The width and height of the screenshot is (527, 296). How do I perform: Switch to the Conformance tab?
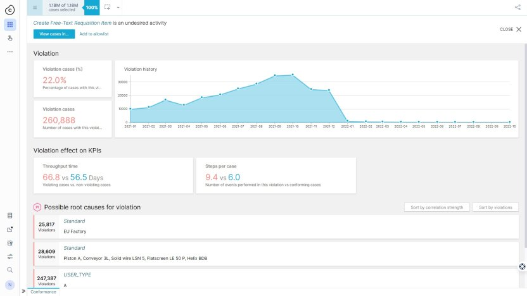(43, 292)
